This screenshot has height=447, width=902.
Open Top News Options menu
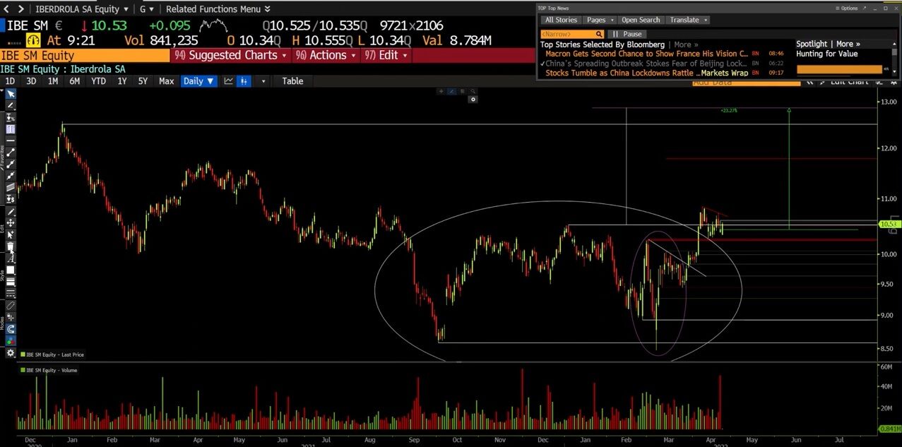tap(846, 8)
